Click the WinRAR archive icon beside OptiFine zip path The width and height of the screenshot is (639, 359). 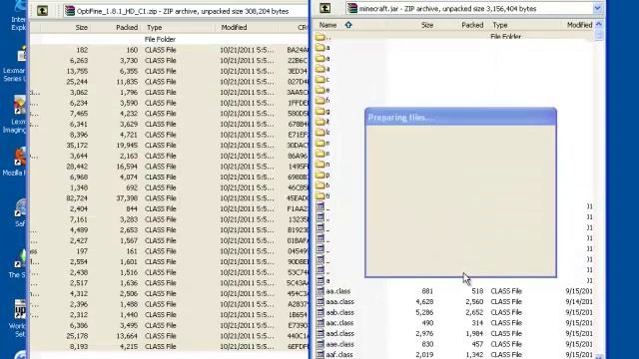pyautogui.click(x=70, y=11)
